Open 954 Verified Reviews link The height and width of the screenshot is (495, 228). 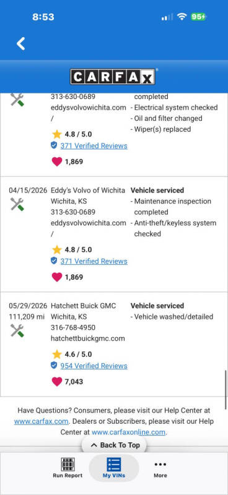94,366
